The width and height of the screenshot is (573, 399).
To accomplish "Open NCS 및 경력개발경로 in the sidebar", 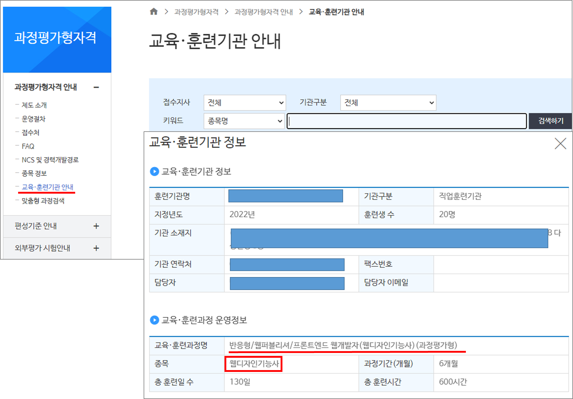I will point(50,160).
